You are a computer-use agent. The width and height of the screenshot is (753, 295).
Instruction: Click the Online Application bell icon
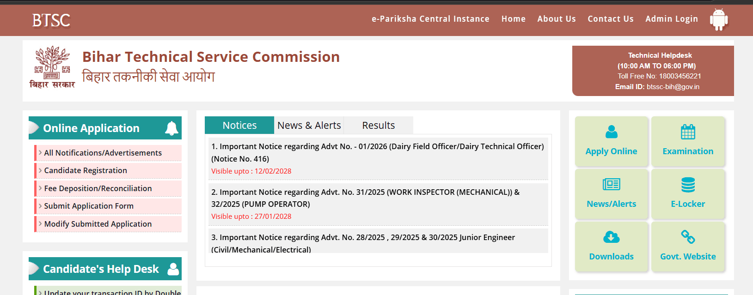click(x=171, y=128)
